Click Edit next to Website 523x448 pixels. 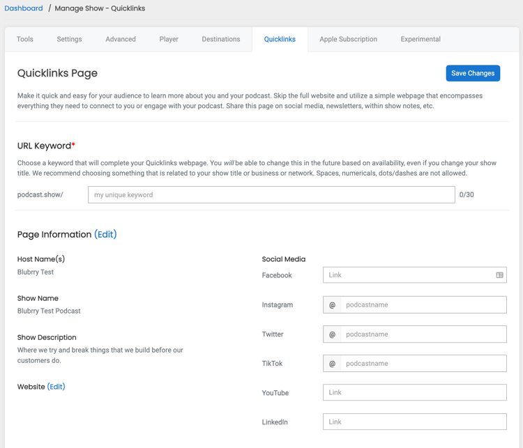point(56,387)
